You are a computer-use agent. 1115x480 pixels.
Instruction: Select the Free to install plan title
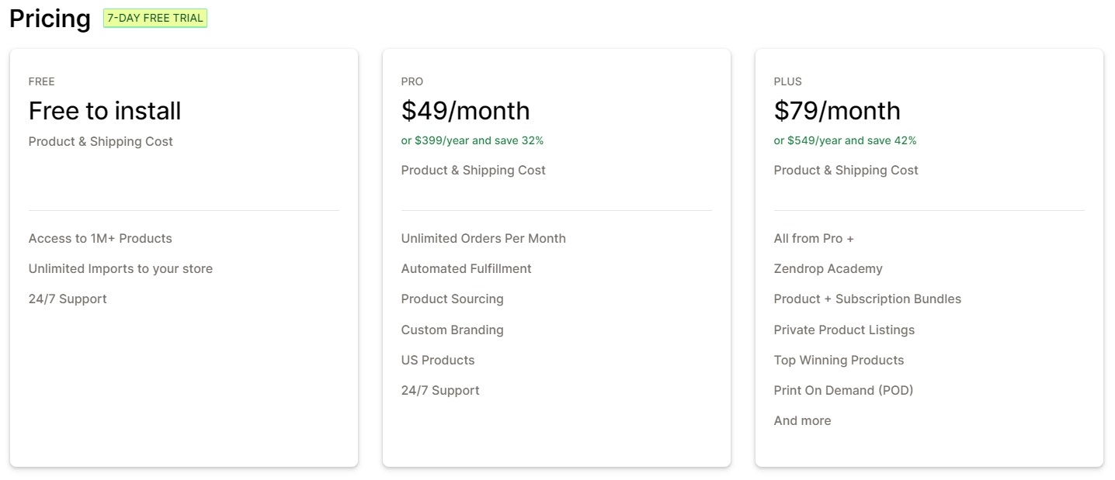[x=105, y=111]
